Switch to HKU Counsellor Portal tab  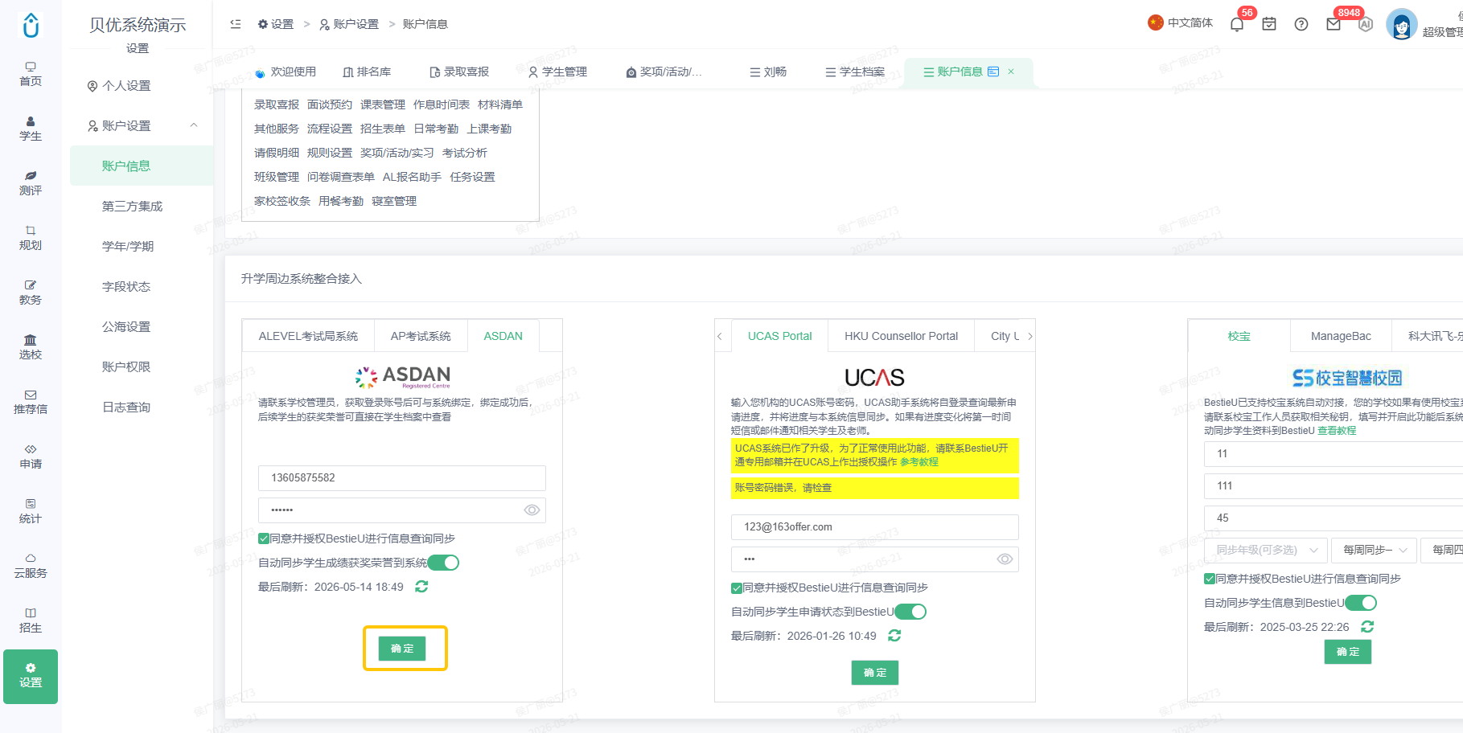point(901,336)
